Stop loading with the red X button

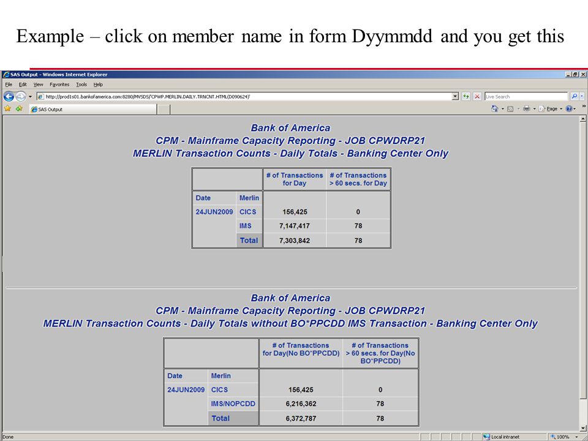(477, 96)
